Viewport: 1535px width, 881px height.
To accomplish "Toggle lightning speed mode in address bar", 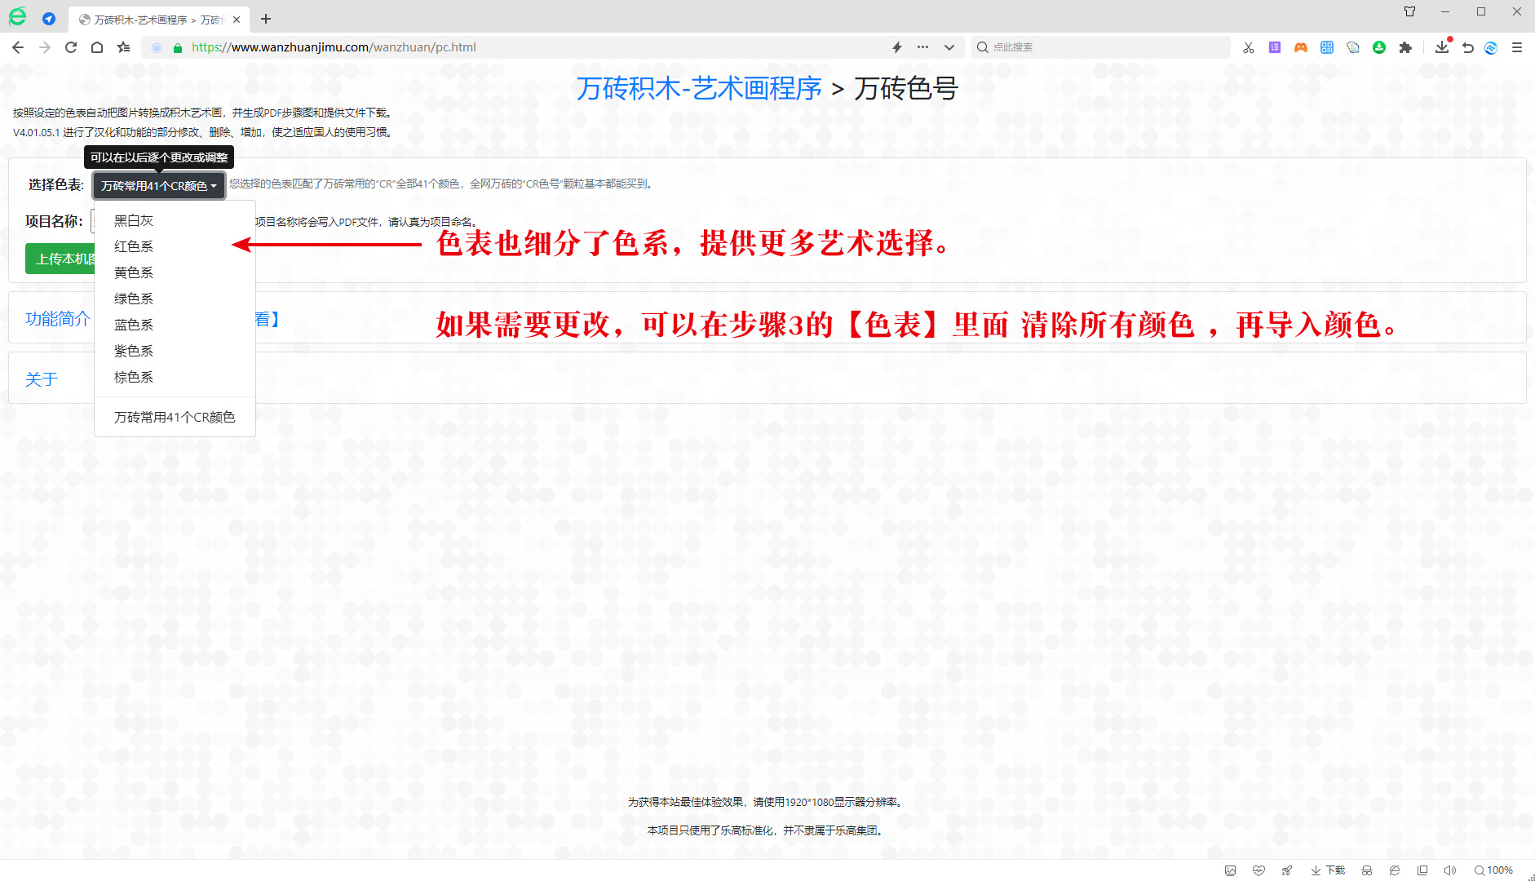I will [897, 47].
